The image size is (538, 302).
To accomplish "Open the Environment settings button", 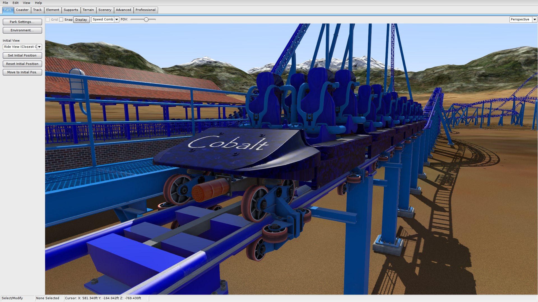I will [22, 30].
